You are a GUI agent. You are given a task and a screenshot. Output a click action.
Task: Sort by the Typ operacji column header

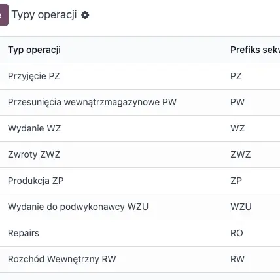pyautogui.click(x=34, y=50)
